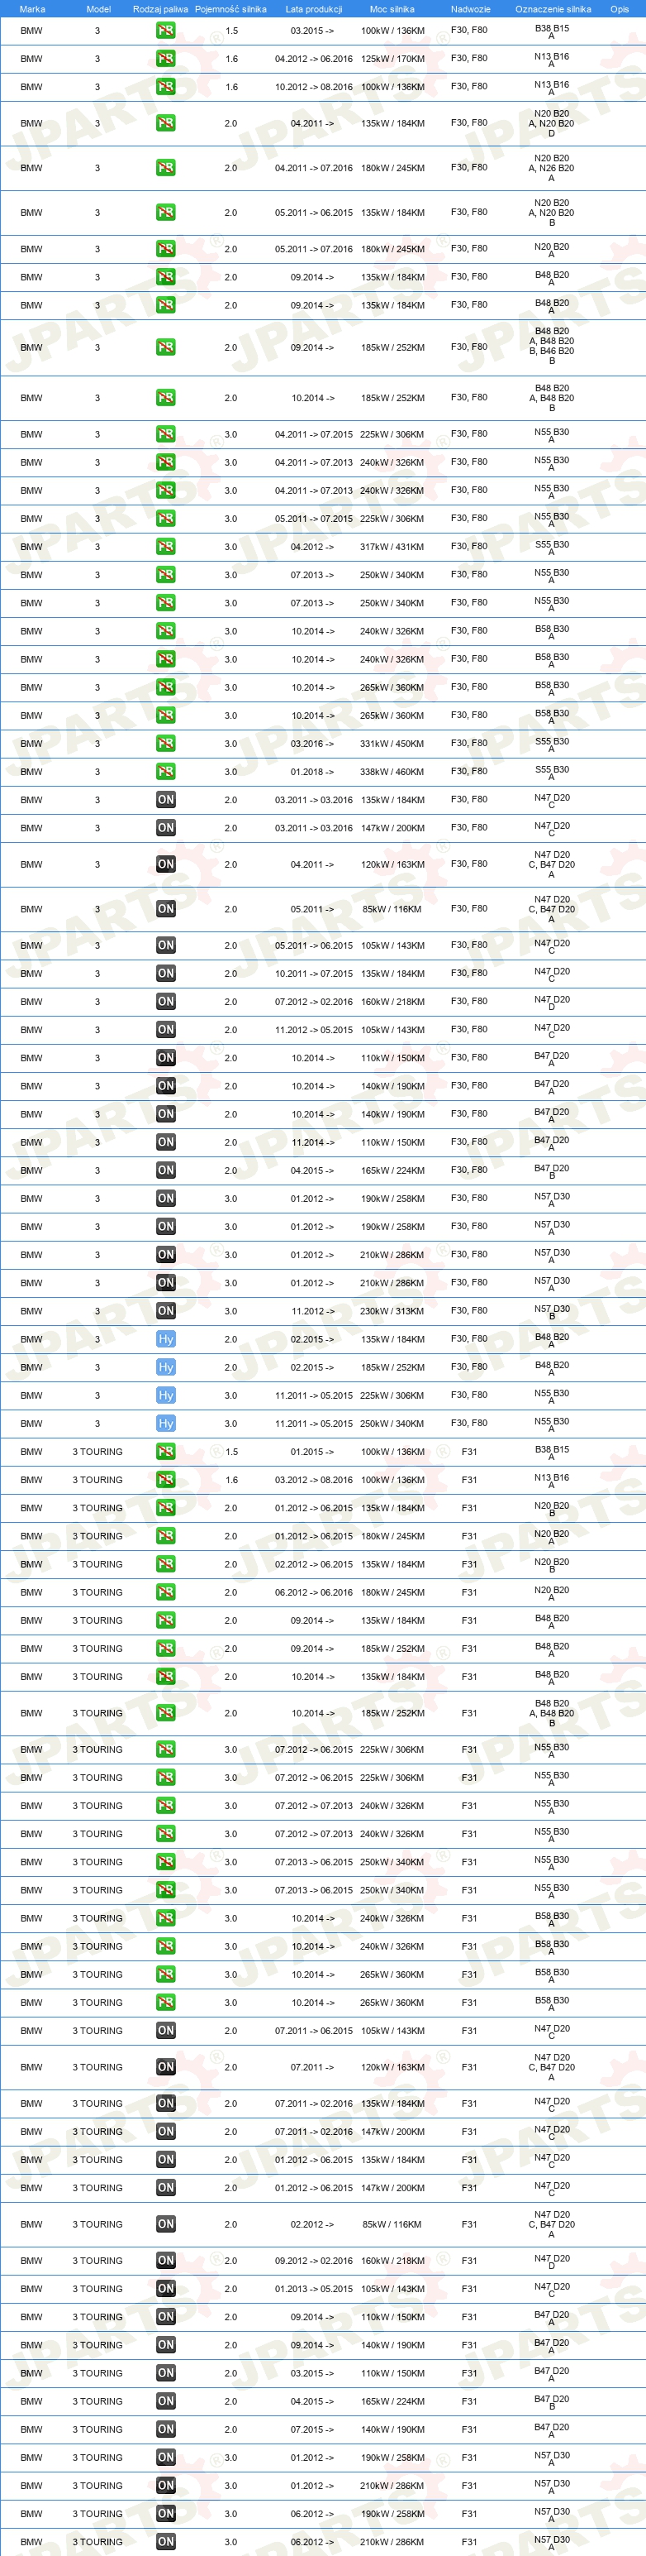Click the '07.2015 ->' production date cell
The height and width of the screenshot is (2556, 646).
[313, 2429]
